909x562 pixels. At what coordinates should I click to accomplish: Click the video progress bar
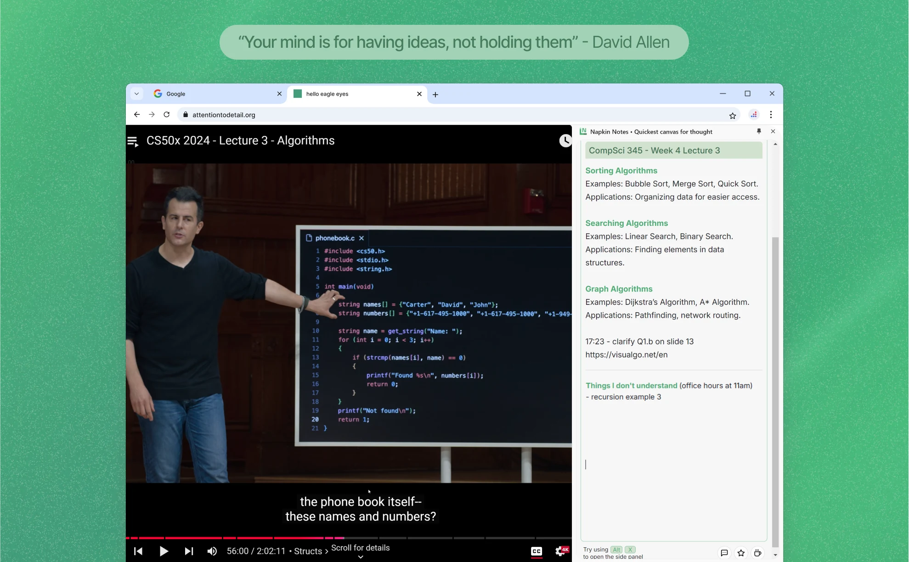[x=349, y=538]
